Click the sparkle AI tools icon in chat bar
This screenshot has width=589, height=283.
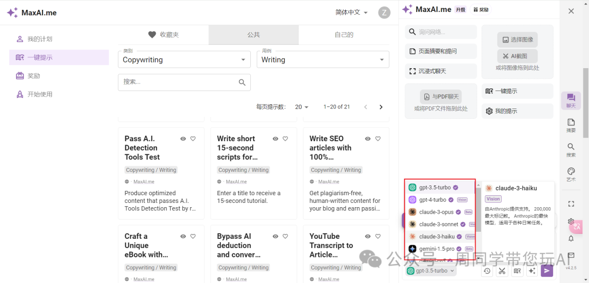532,270
